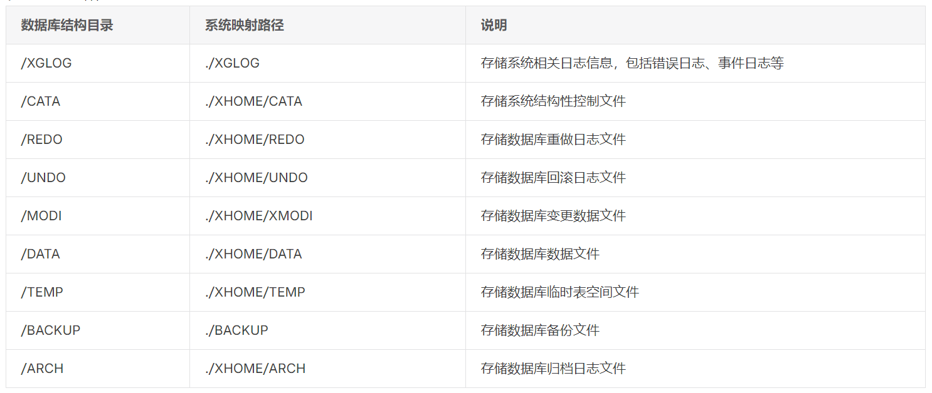Click the ./XHOME/TEMP path cell
This screenshot has height=393, width=932.
[255, 292]
